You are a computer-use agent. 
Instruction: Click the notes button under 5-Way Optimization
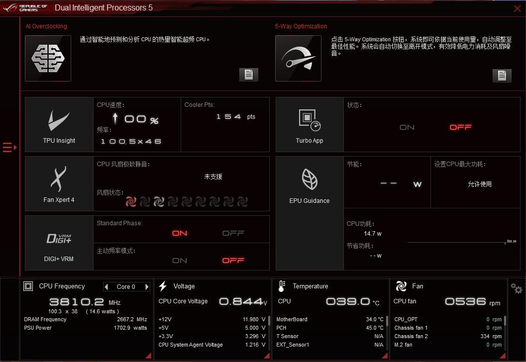(x=502, y=76)
